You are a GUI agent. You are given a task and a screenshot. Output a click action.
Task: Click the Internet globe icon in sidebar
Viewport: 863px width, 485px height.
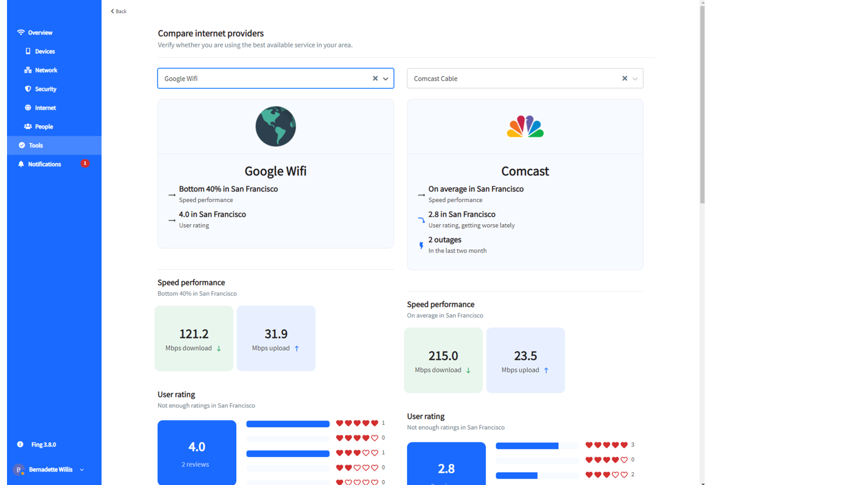tap(28, 108)
